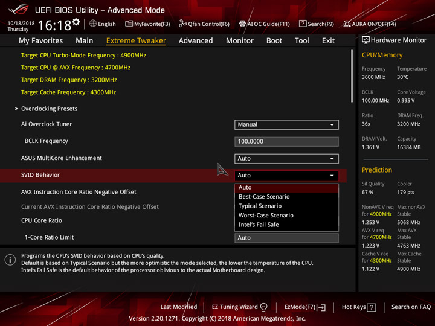Click the Hot Keys question mark icon

tap(372, 307)
